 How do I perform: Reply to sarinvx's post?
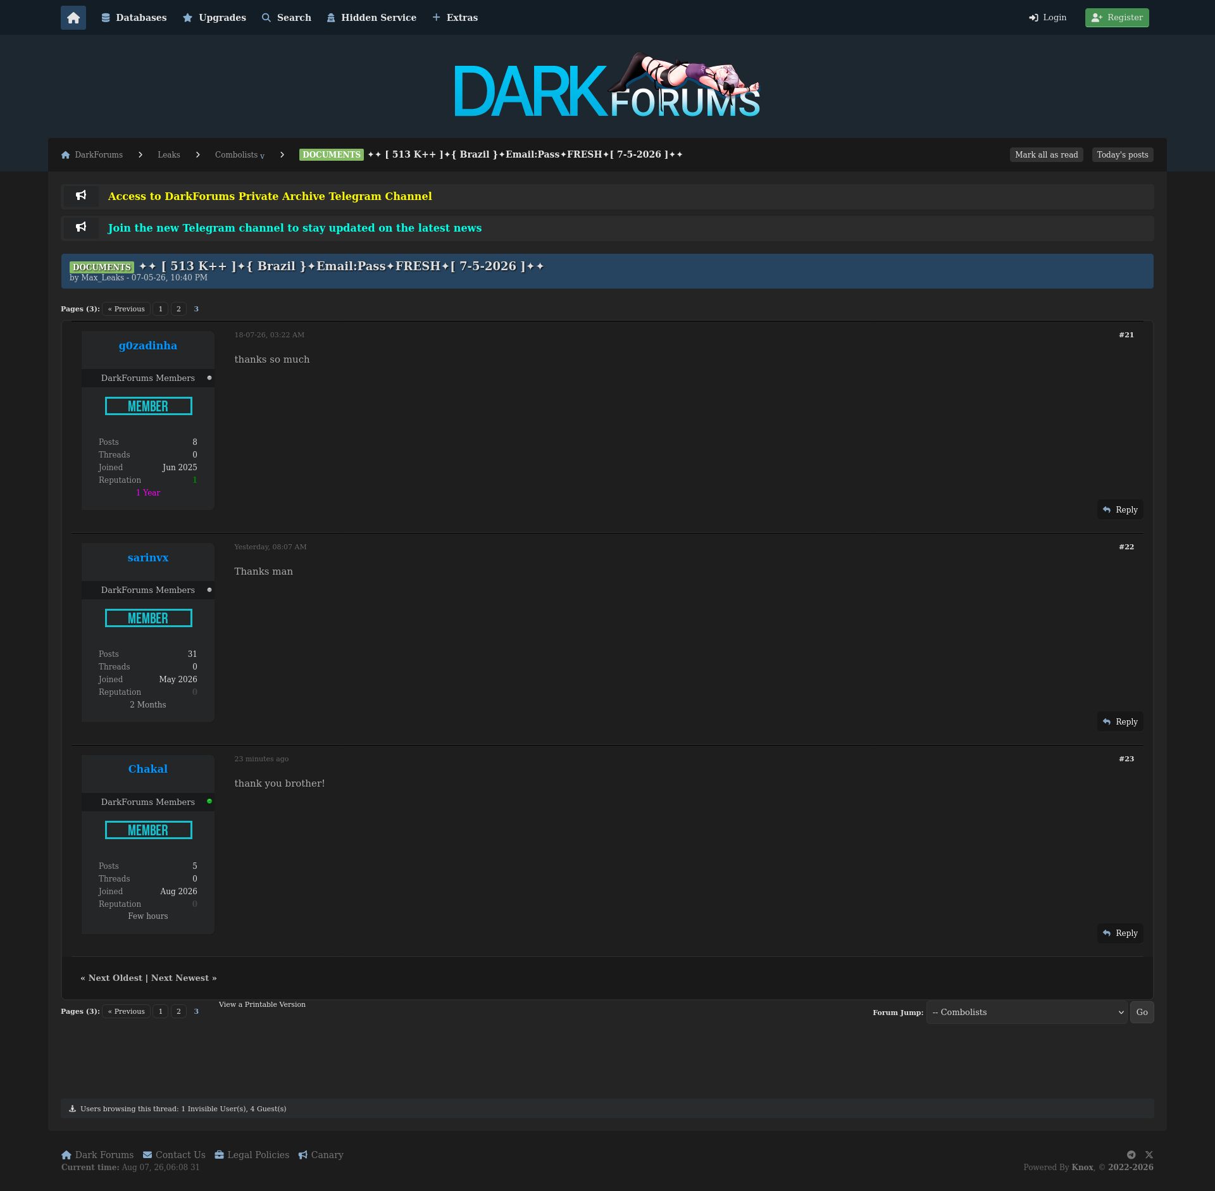(1120, 722)
